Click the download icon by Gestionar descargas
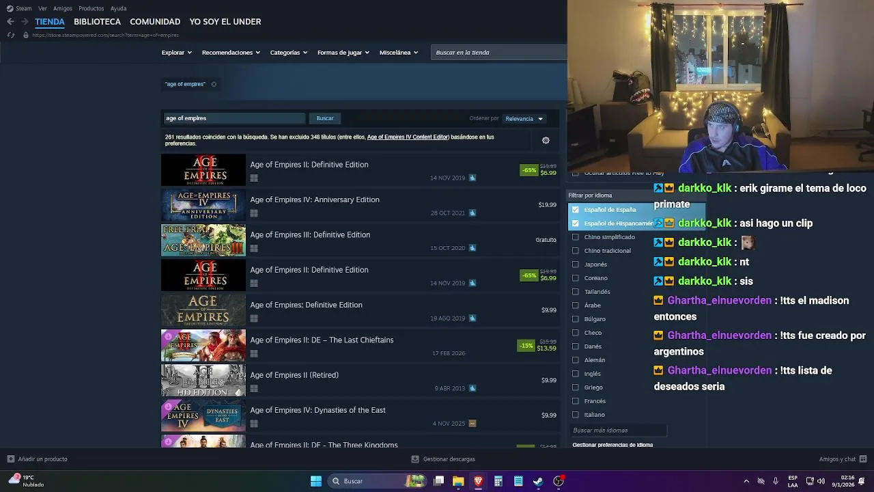The image size is (874, 492). point(415,459)
